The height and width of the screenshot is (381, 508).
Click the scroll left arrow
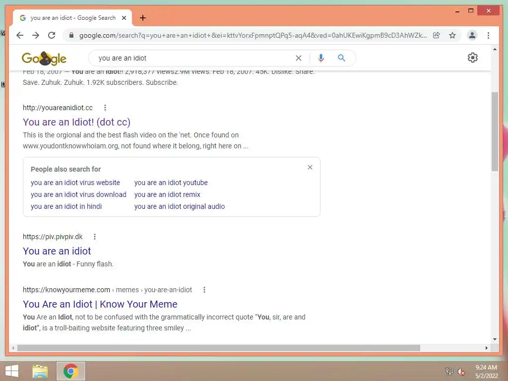[12, 348]
